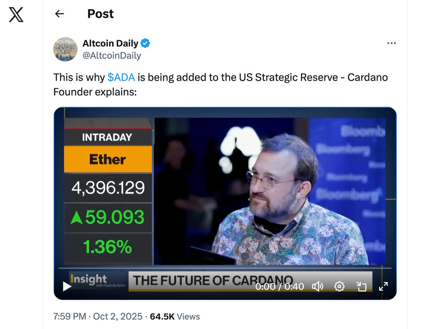Click the Altcoin Daily display name
Image resolution: width=437 pixels, height=329 pixels.
110,43
